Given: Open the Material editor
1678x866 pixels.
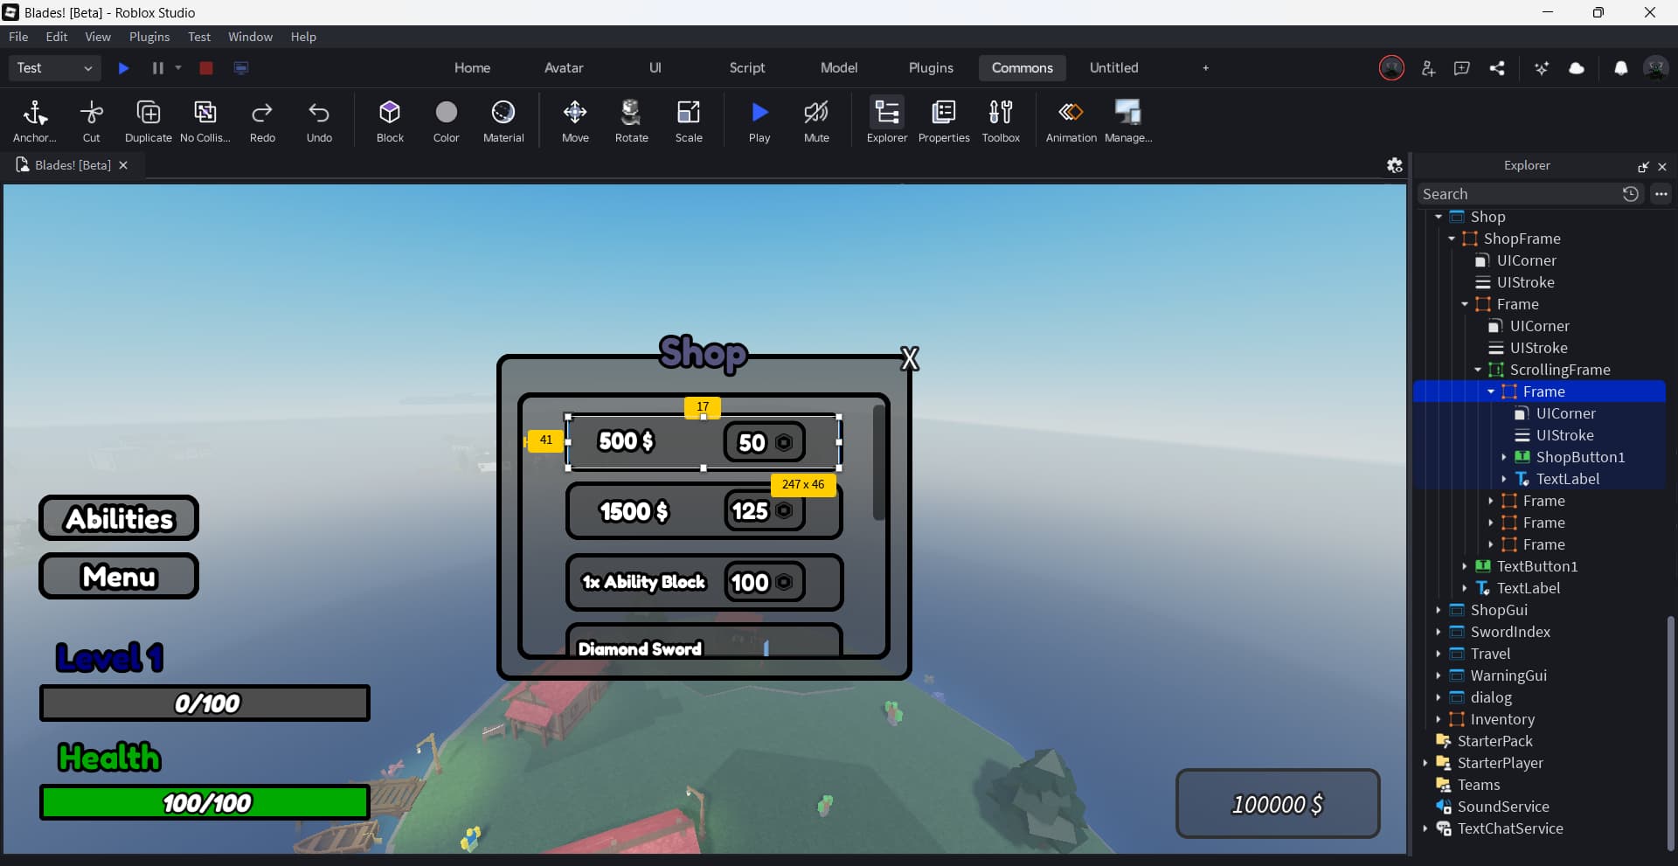Looking at the screenshot, I should coord(503,120).
